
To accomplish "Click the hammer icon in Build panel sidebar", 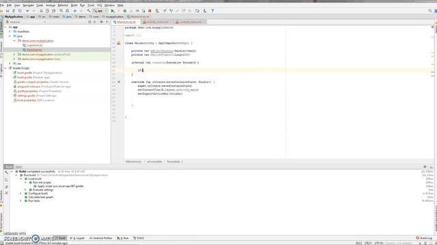I will click(6, 172).
